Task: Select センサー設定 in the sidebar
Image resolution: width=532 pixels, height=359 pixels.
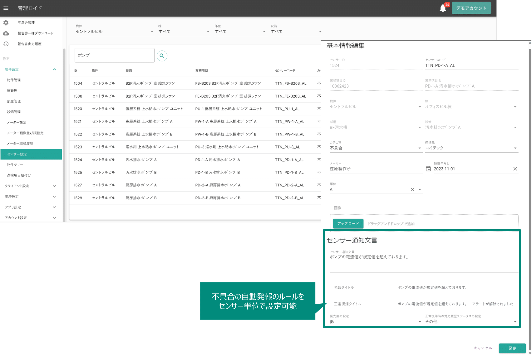Action: 31,154
